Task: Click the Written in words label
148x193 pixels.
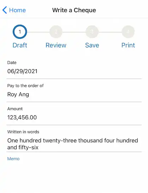Action: (x=23, y=132)
